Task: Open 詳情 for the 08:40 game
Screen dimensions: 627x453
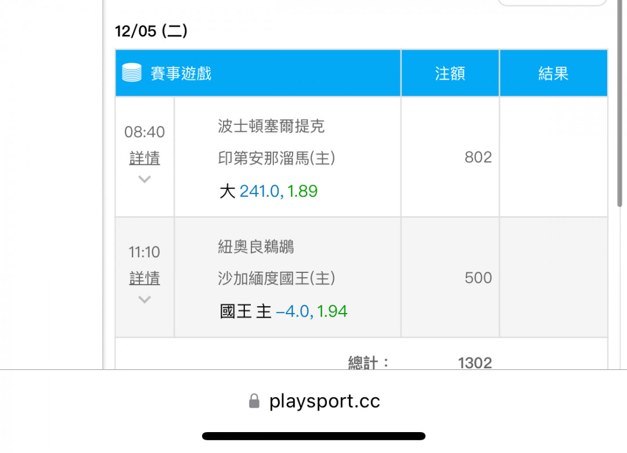Action: [145, 158]
